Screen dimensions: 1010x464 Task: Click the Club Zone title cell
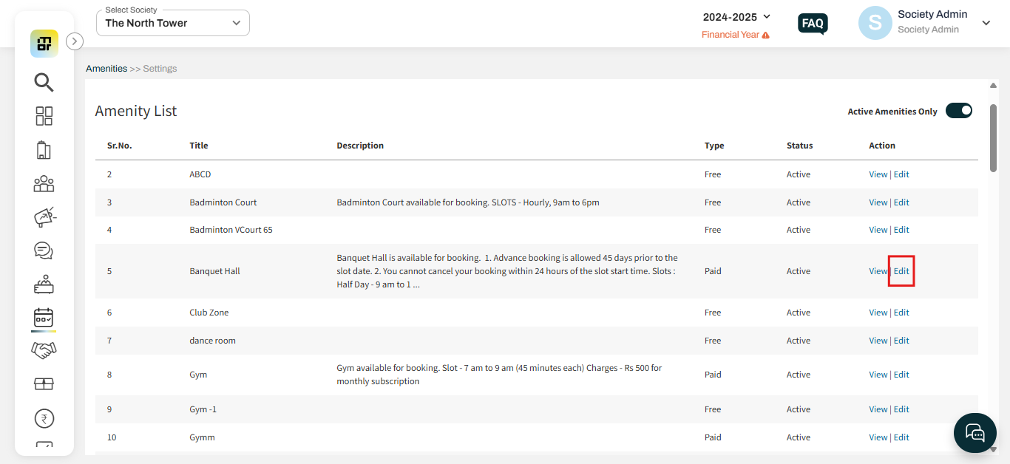tap(209, 313)
